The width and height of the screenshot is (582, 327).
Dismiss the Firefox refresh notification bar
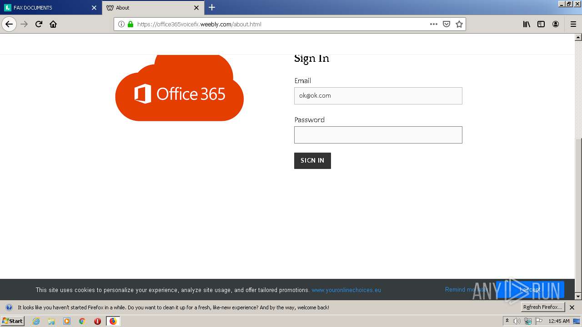572,307
